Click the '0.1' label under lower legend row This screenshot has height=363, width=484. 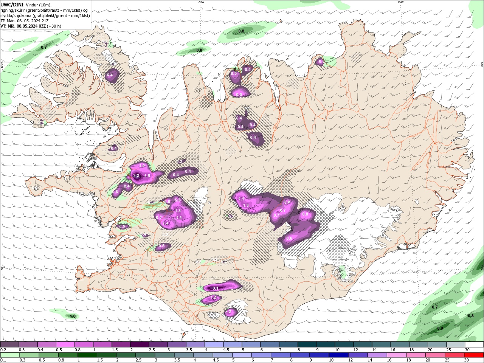coord(3,360)
